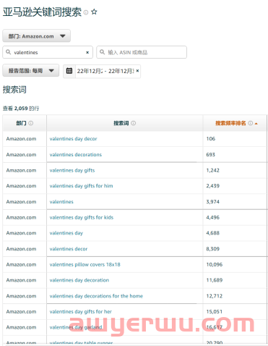Click the rank value 106

211,139
